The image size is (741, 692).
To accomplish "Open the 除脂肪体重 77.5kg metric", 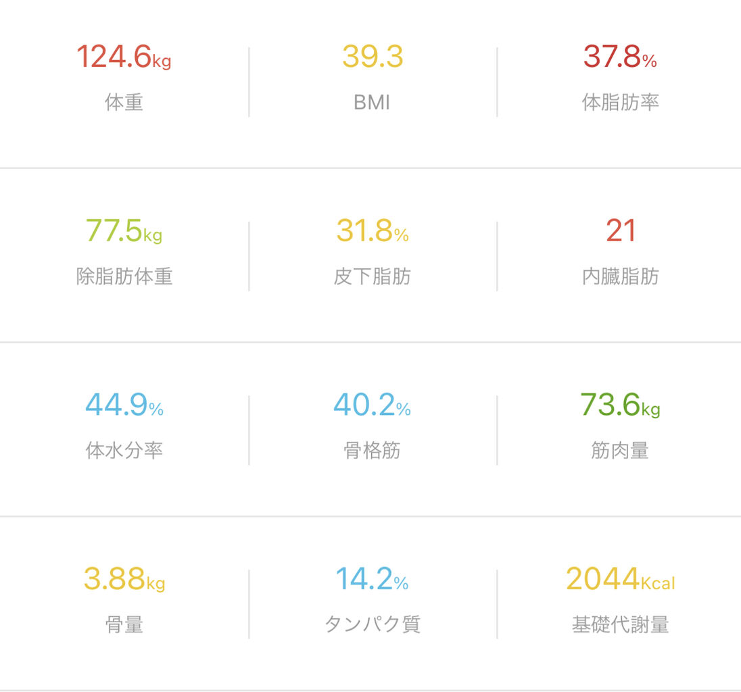I will point(124,255).
